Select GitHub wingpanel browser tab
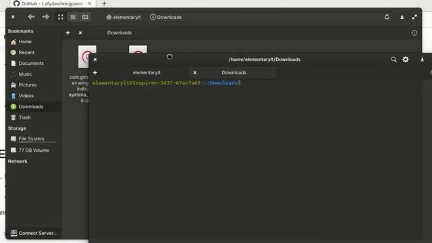Viewport: 432px width, 243px height. (x=53, y=3)
